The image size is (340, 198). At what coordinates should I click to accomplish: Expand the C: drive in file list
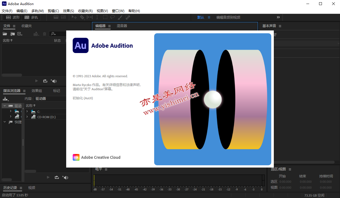click(27, 112)
